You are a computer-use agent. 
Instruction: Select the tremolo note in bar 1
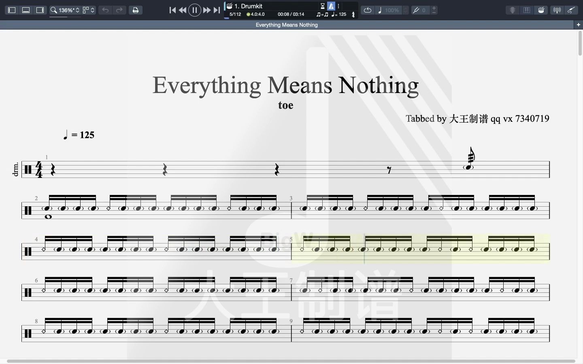(x=470, y=160)
